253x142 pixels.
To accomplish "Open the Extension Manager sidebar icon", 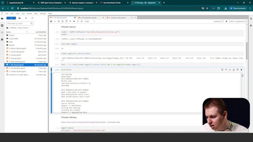I will coord(2,39).
